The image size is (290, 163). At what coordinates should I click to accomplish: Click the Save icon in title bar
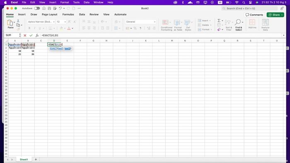(x=49, y=8)
